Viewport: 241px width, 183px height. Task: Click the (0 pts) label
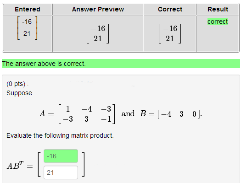(x=16, y=84)
